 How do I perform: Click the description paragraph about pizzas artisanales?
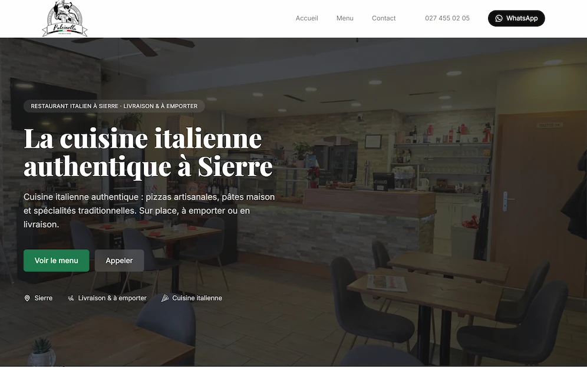pos(149,211)
